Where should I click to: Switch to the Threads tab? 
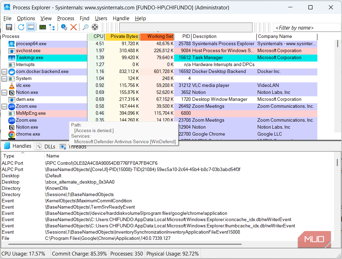coord(74,147)
